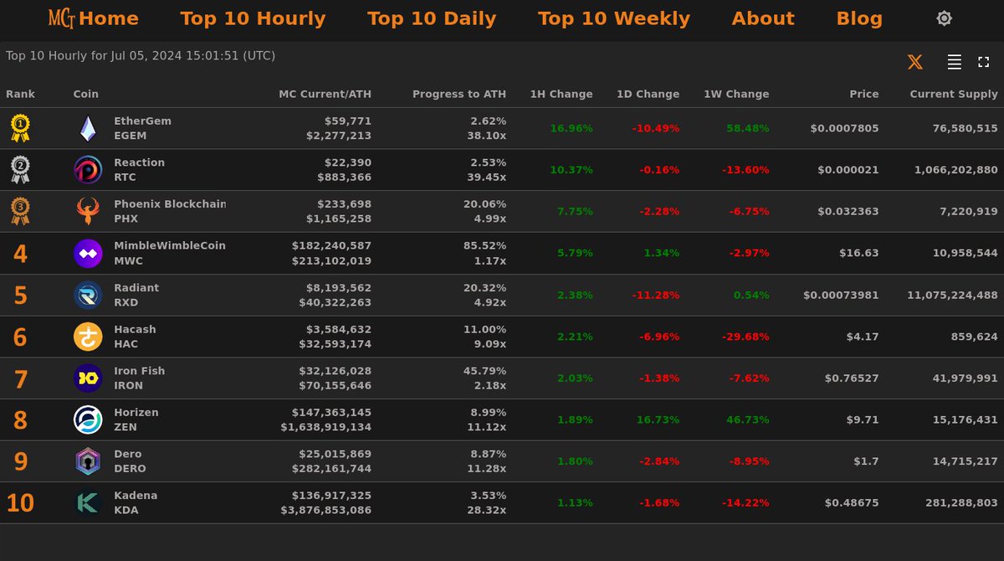Switch to list view icon
The height and width of the screenshot is (561, 1004).
pos(954,62)
